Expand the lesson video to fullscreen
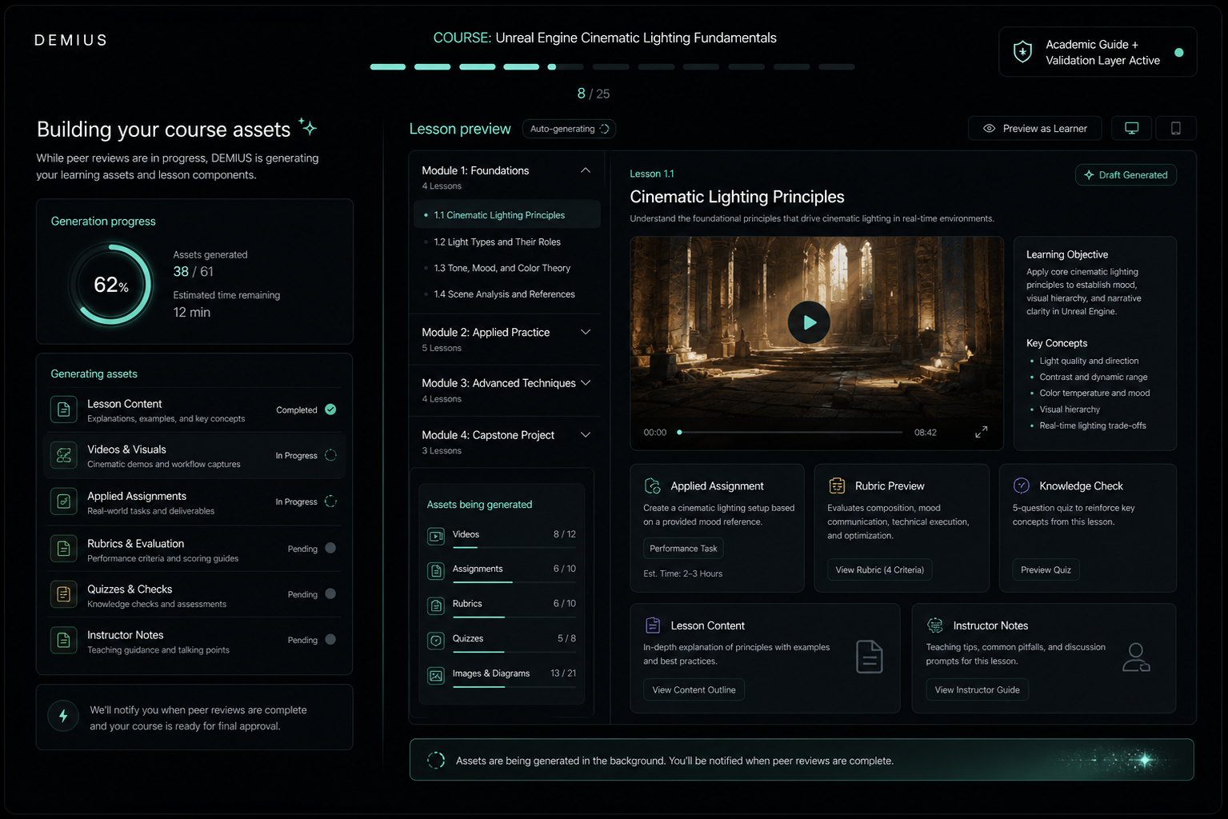Viewport: 1228px width, 819px height. [982, 432]
